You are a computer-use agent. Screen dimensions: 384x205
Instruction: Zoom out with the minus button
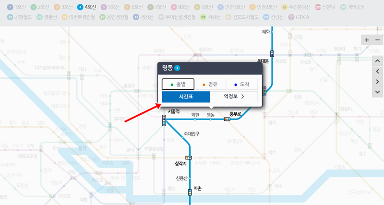tap(377, 40)
